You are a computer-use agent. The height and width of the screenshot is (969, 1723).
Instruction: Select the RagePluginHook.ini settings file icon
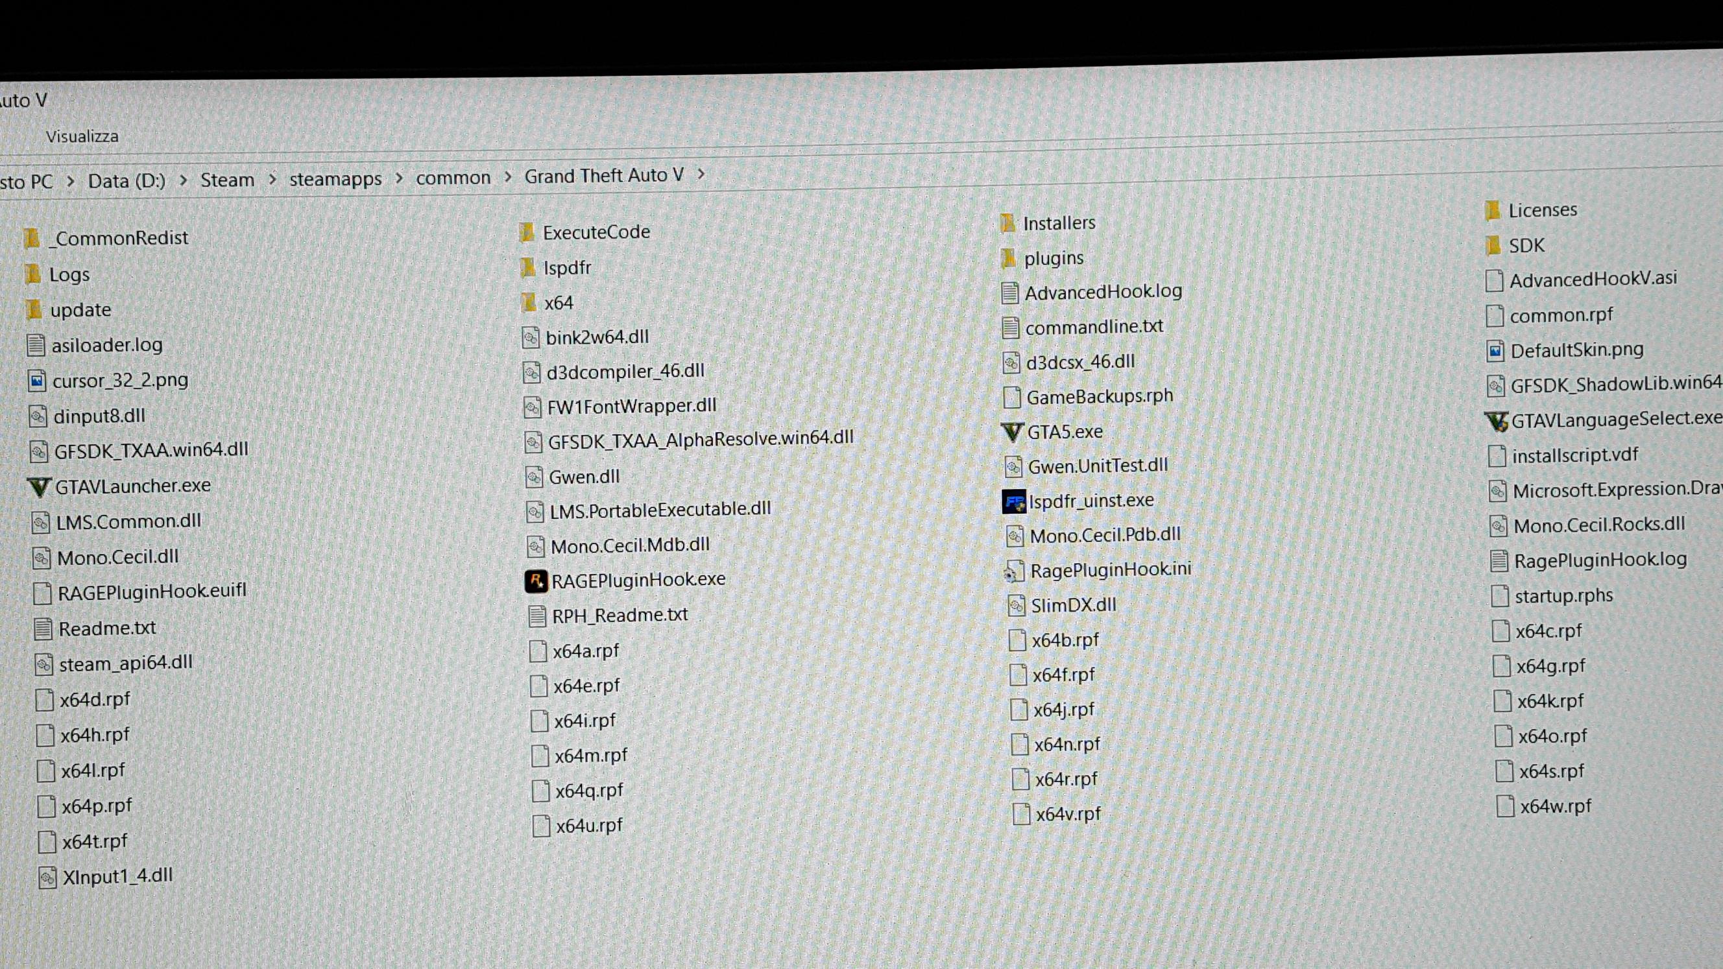point(1013,571)
